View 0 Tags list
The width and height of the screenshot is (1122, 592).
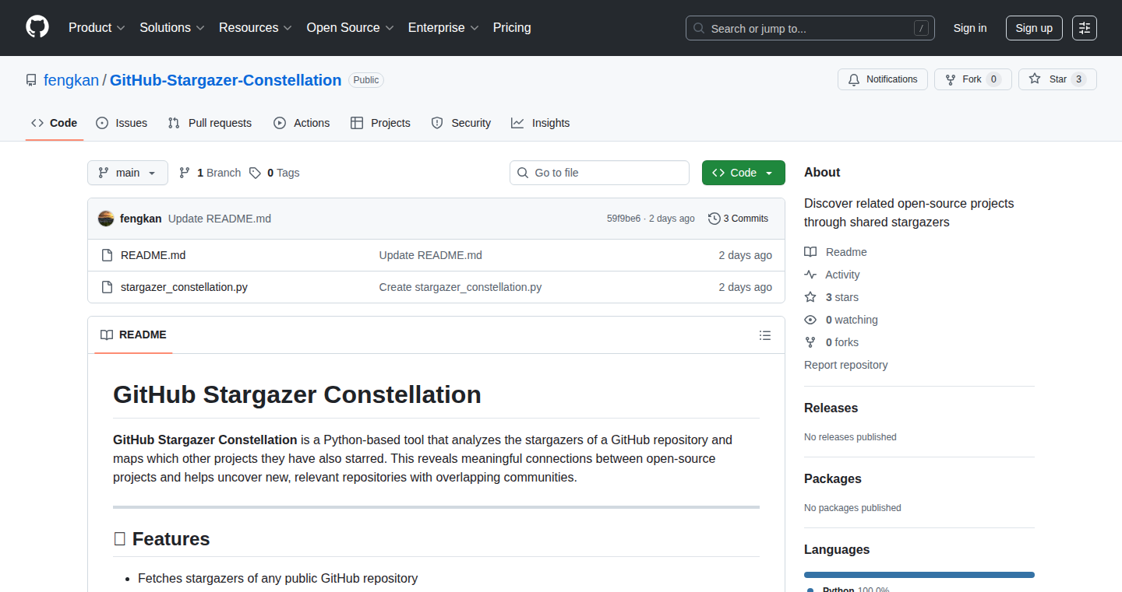[x=274, y=173]
